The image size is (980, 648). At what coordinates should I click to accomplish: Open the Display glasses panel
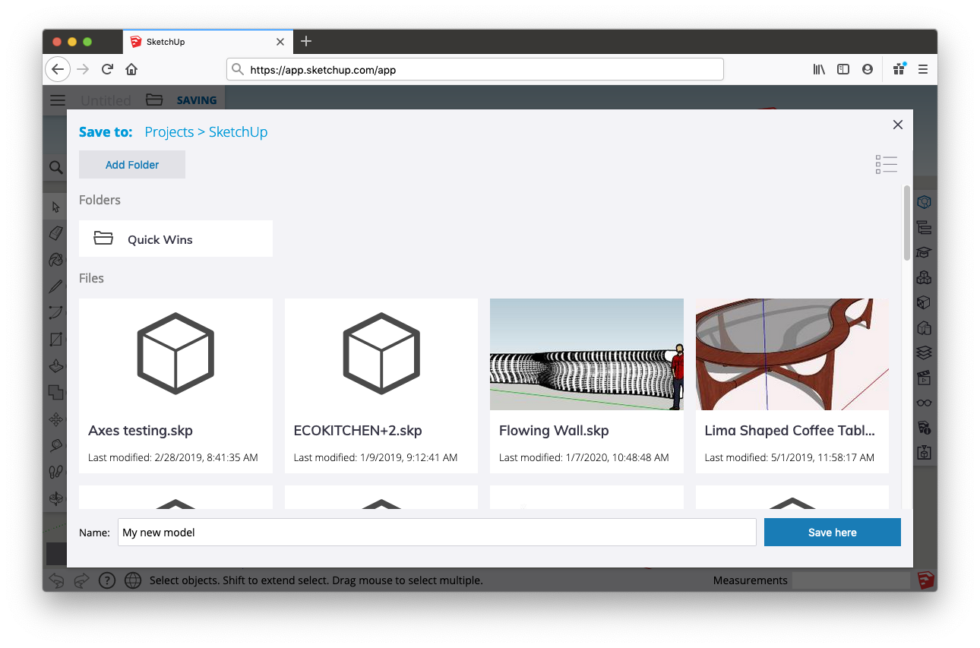click(924, 403)
